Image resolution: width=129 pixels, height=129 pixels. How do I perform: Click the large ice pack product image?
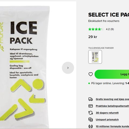point(25,67)
